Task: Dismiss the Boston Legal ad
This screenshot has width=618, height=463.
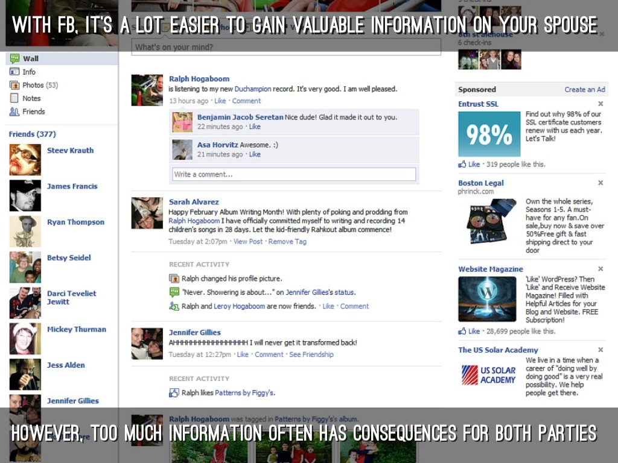Action: 600,183
